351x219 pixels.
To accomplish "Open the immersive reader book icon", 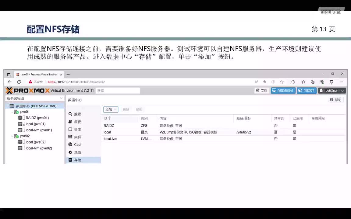I will [273, 82].
